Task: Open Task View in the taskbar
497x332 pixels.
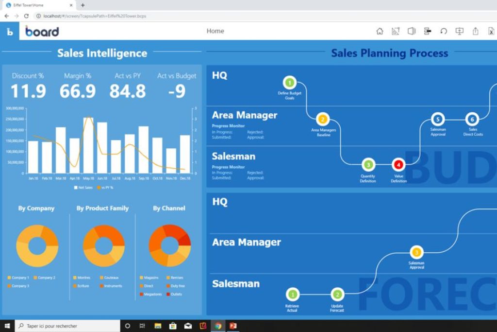Action: point(142,326)
